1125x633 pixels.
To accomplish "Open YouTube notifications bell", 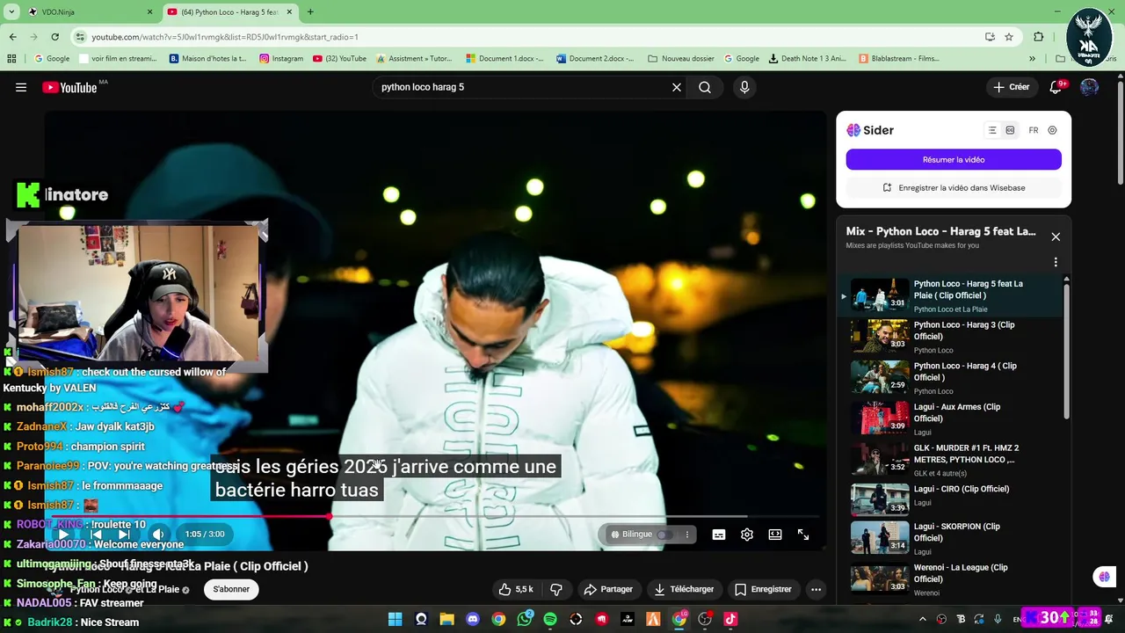I will 1056,87.
